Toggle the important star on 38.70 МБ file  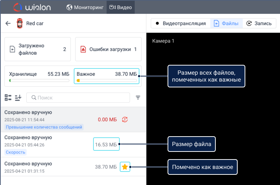(125, 167)
